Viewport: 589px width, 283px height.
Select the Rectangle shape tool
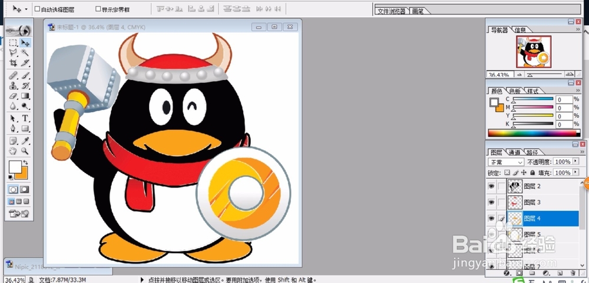point(25,129)
